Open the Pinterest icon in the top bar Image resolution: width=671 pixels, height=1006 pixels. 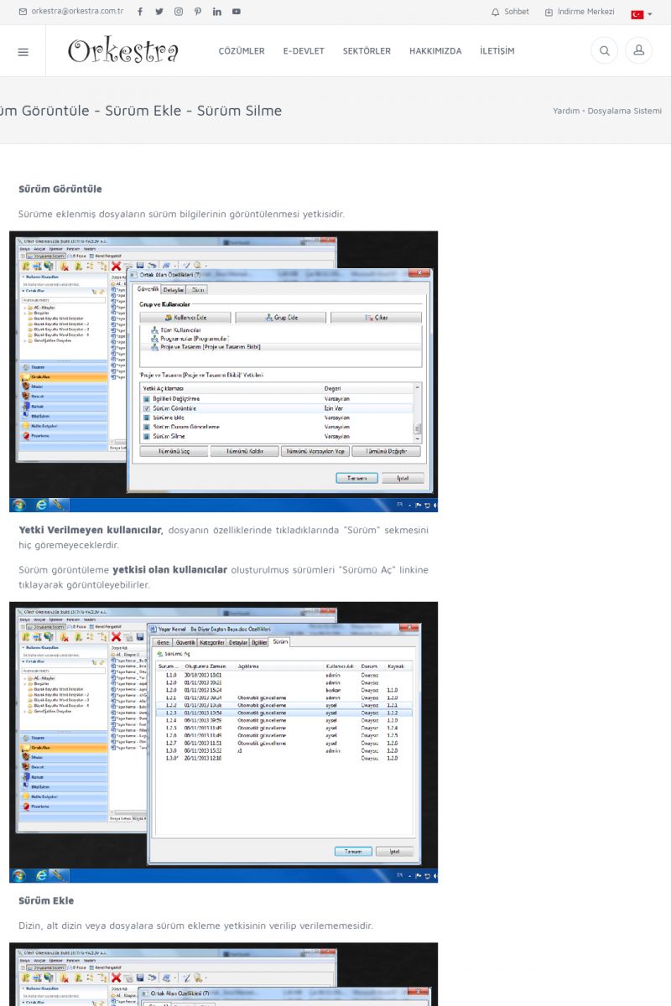pyautogui.click(x=198, y=12)
